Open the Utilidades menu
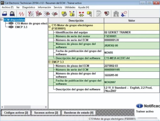This screenshot has height=121, width=160. tap(70, 7)
